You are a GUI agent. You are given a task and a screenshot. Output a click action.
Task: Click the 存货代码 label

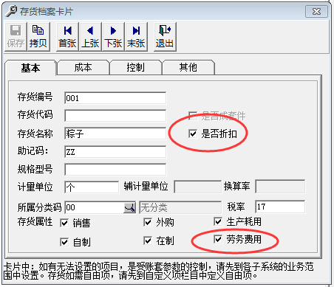click(35, 114)
